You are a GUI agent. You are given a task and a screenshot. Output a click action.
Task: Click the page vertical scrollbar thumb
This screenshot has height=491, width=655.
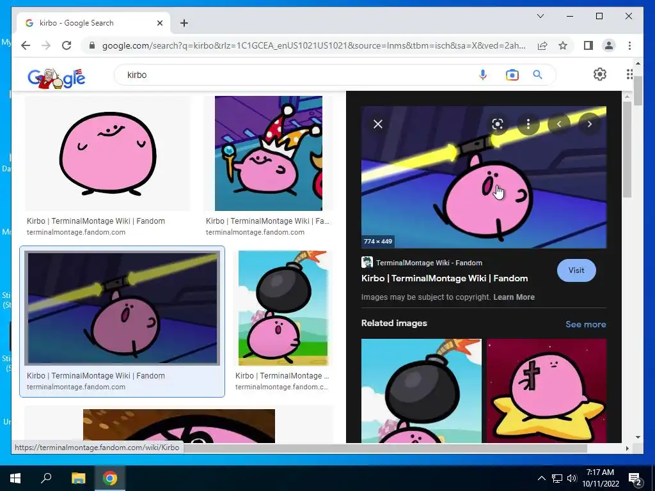click(x=638, y=91)
